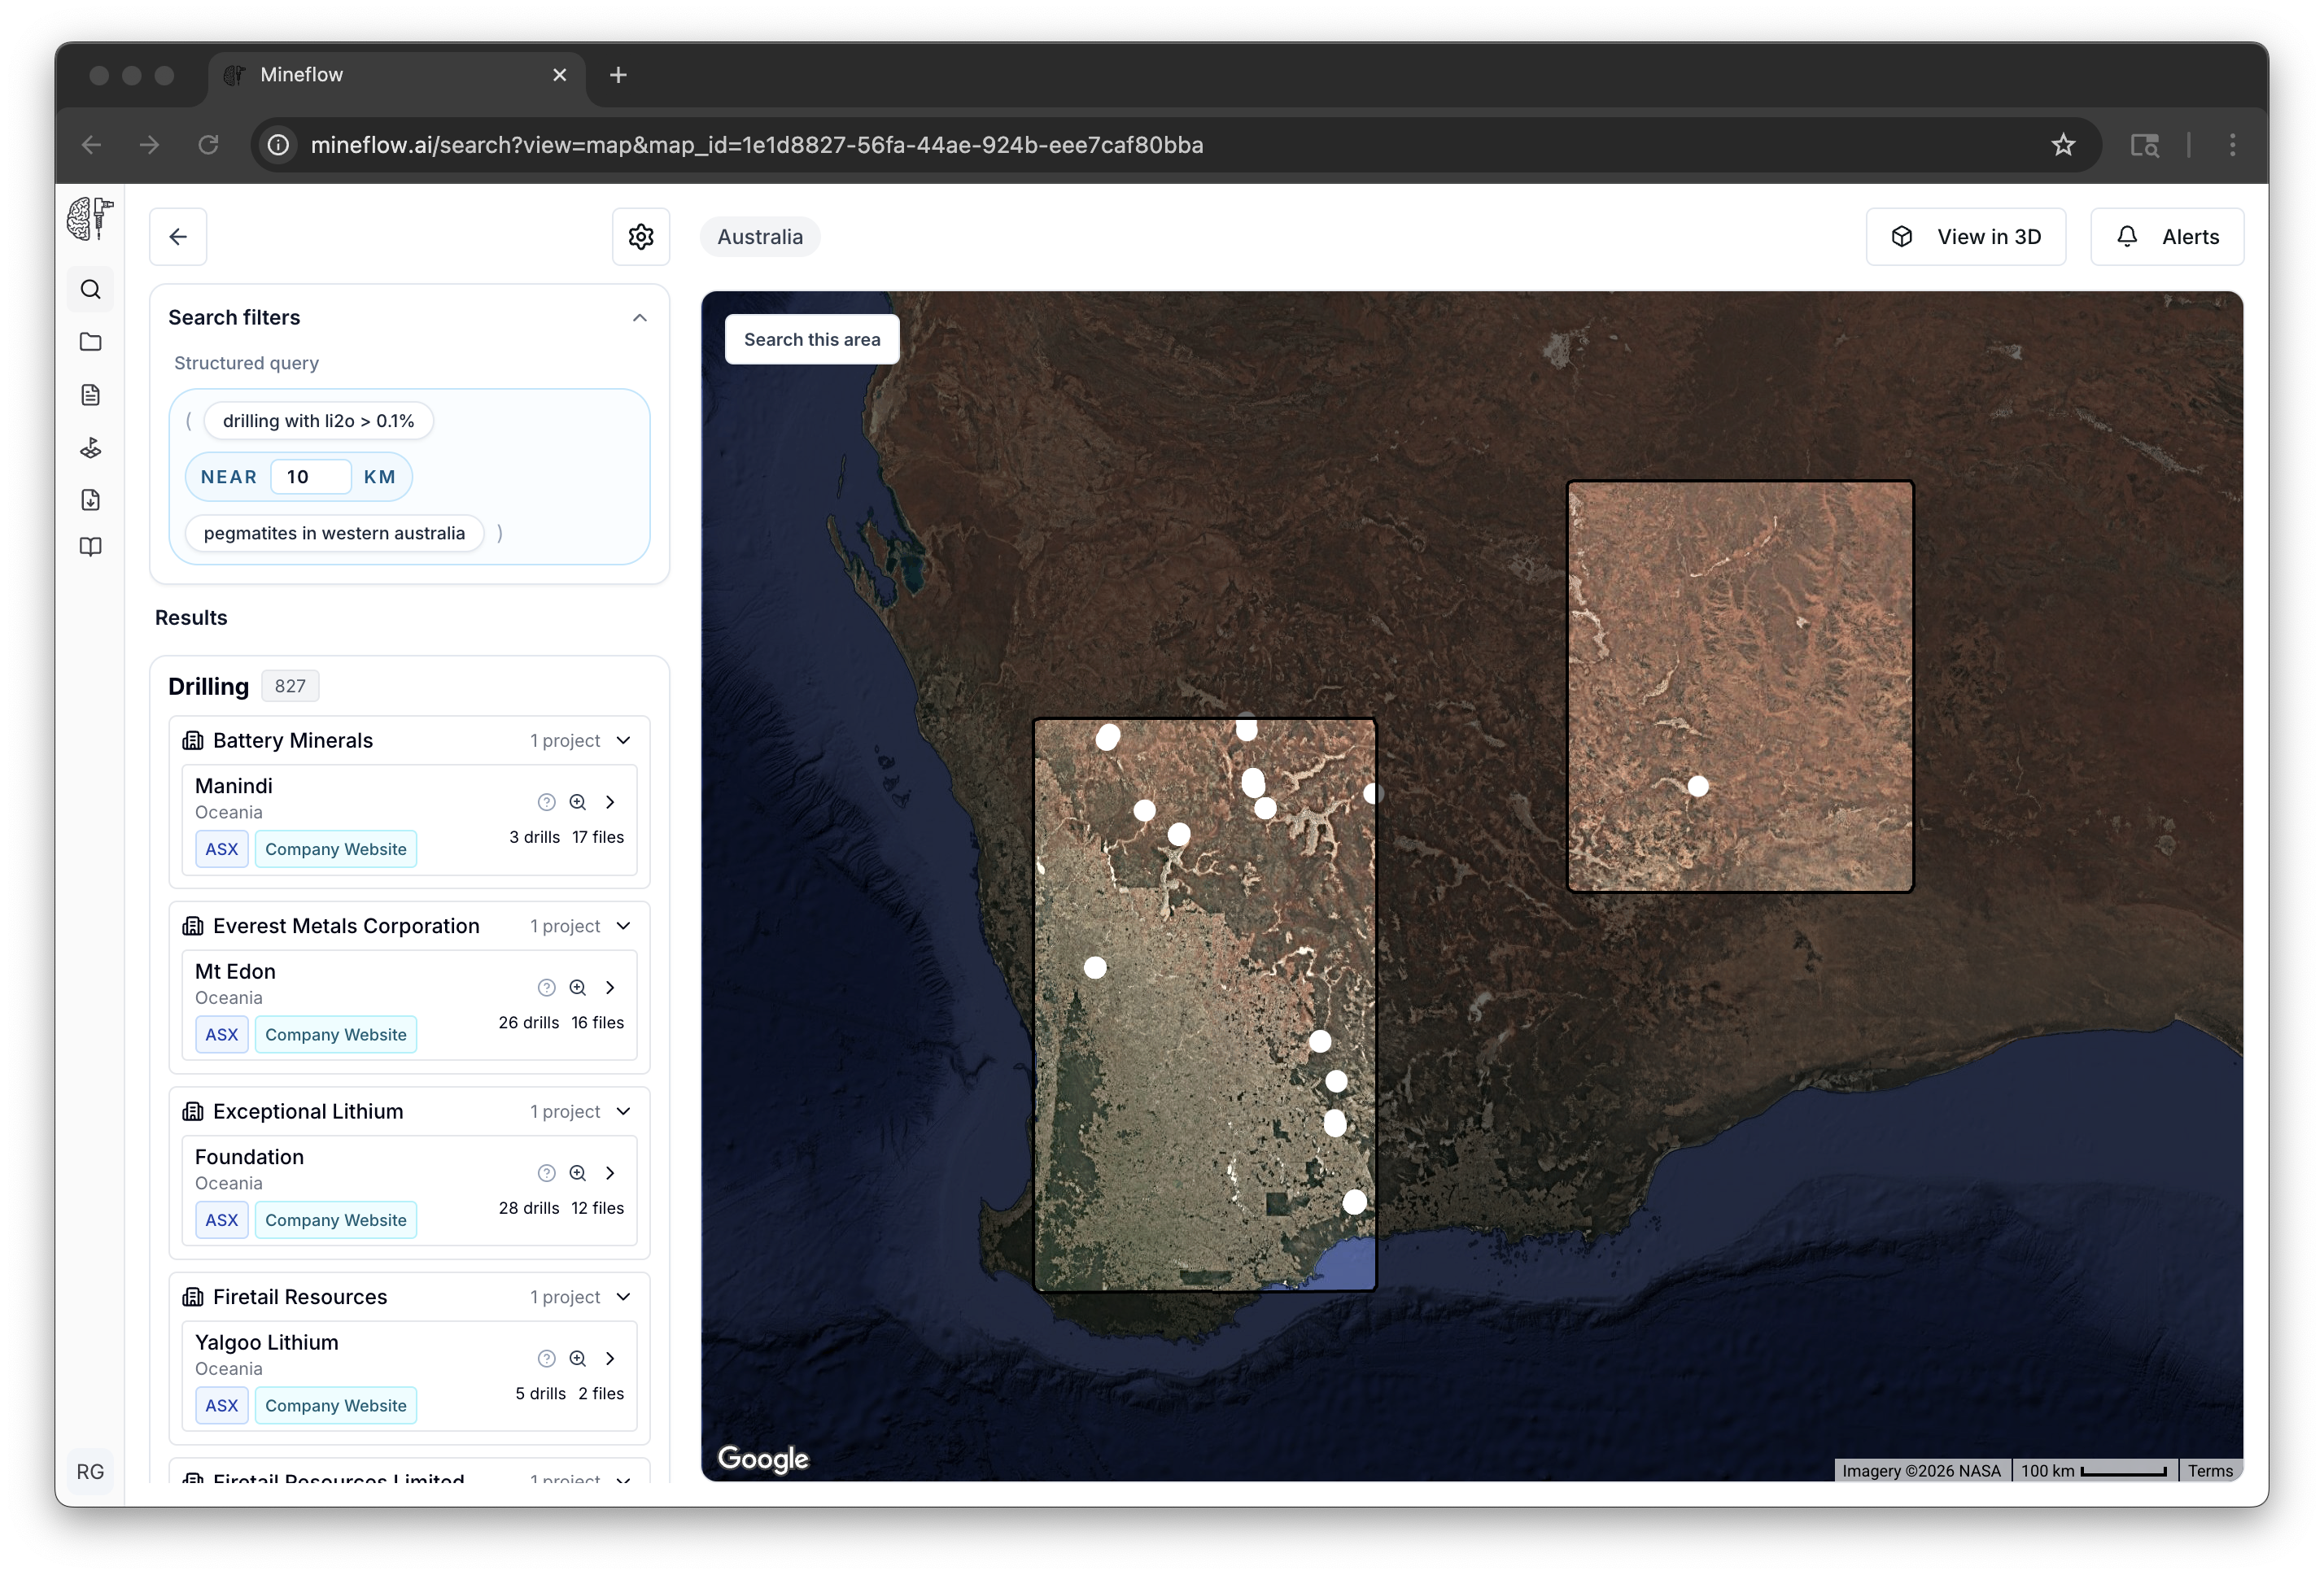This screenshot has width=2324, height=1575.
Task: Click '12 files' text for Foundation
Action: pyautogui.click(x=598, y=1208)
